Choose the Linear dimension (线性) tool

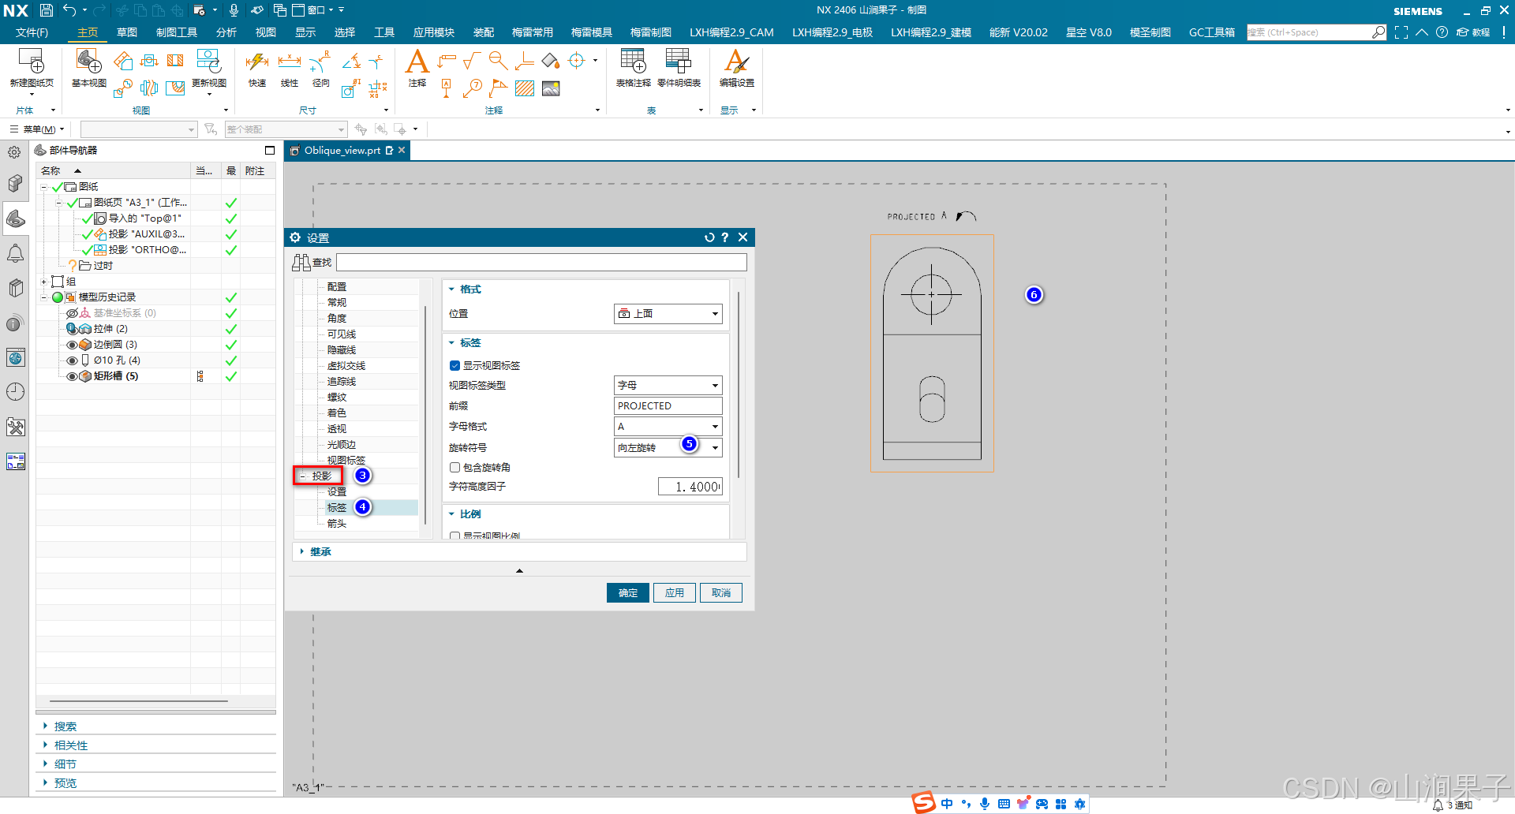point(290,62)
